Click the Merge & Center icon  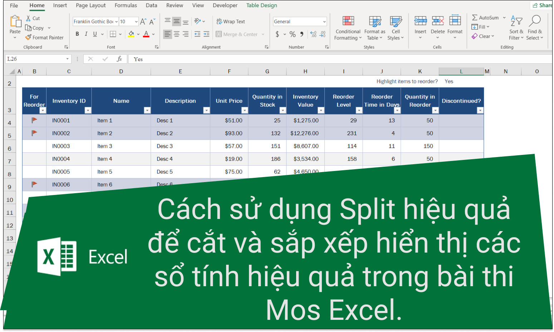(219, 34)
